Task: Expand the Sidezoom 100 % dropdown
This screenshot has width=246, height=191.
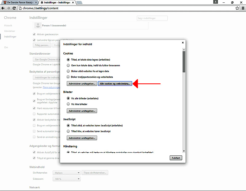Action: pyautogui.click(x=66, y=179)
